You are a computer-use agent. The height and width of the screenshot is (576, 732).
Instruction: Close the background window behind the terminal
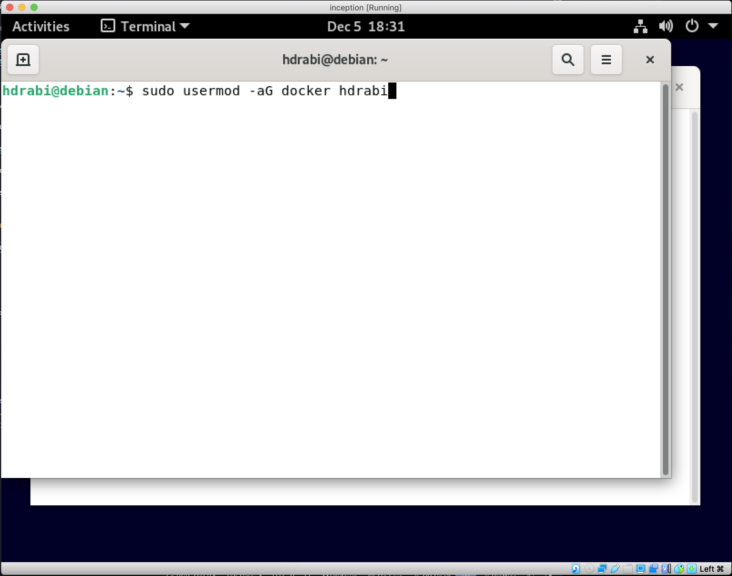679,87
